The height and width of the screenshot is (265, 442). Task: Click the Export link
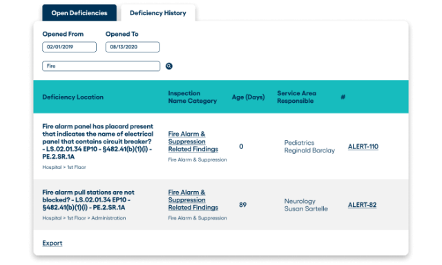coord(52,243)
